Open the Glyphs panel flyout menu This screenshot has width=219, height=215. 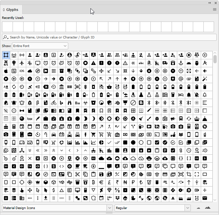[x=215, y=10]
